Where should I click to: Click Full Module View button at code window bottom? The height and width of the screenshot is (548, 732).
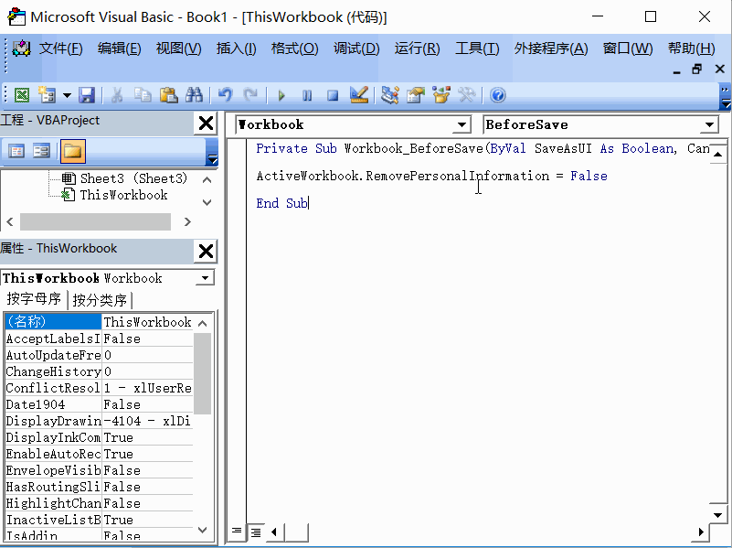pyautogui.click(x=255, y=532)
